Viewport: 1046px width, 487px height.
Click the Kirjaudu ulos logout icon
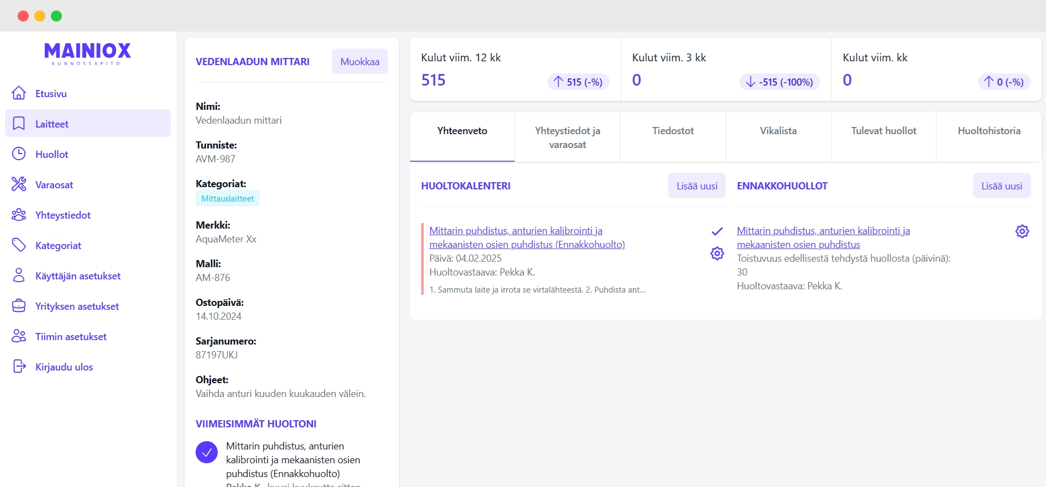(19, 367)
